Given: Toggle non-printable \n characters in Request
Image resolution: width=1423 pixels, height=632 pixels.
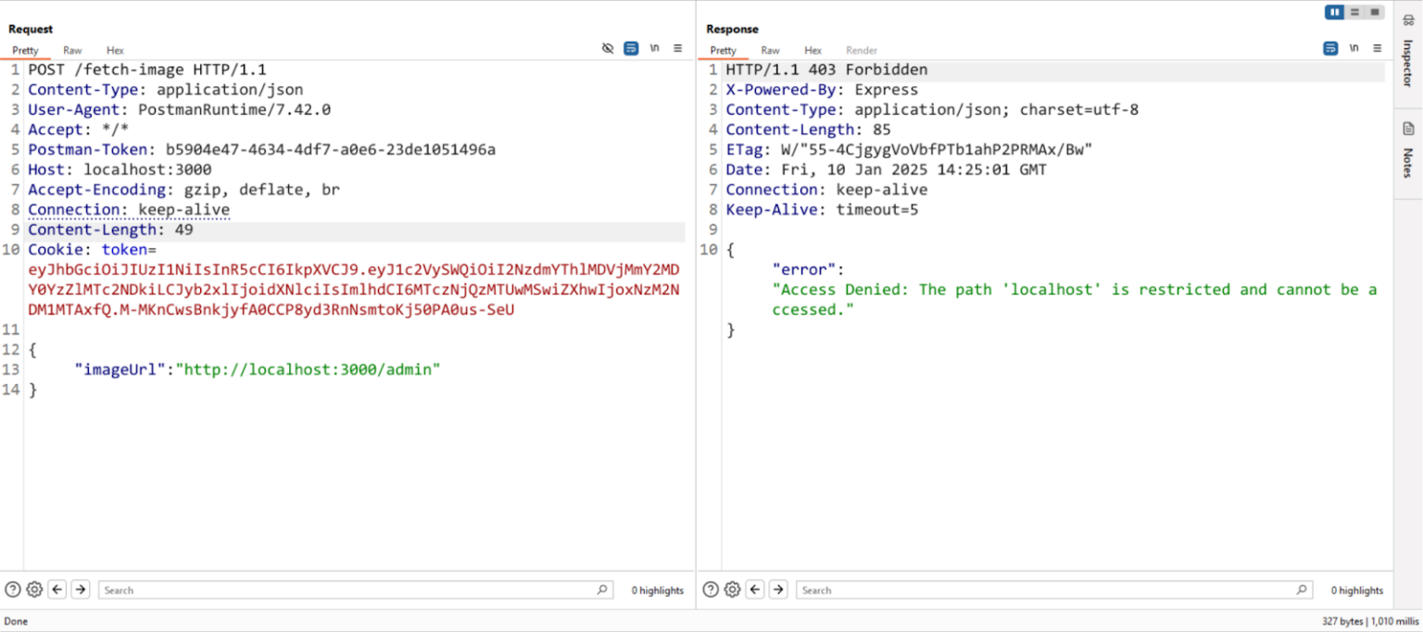Looking at the screenshot, I should pyautogui.click(x=654, y=48).
